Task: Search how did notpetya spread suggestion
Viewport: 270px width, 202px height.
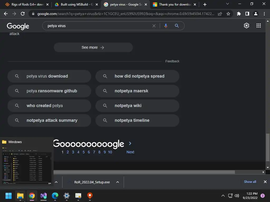Action: point(137,76)
